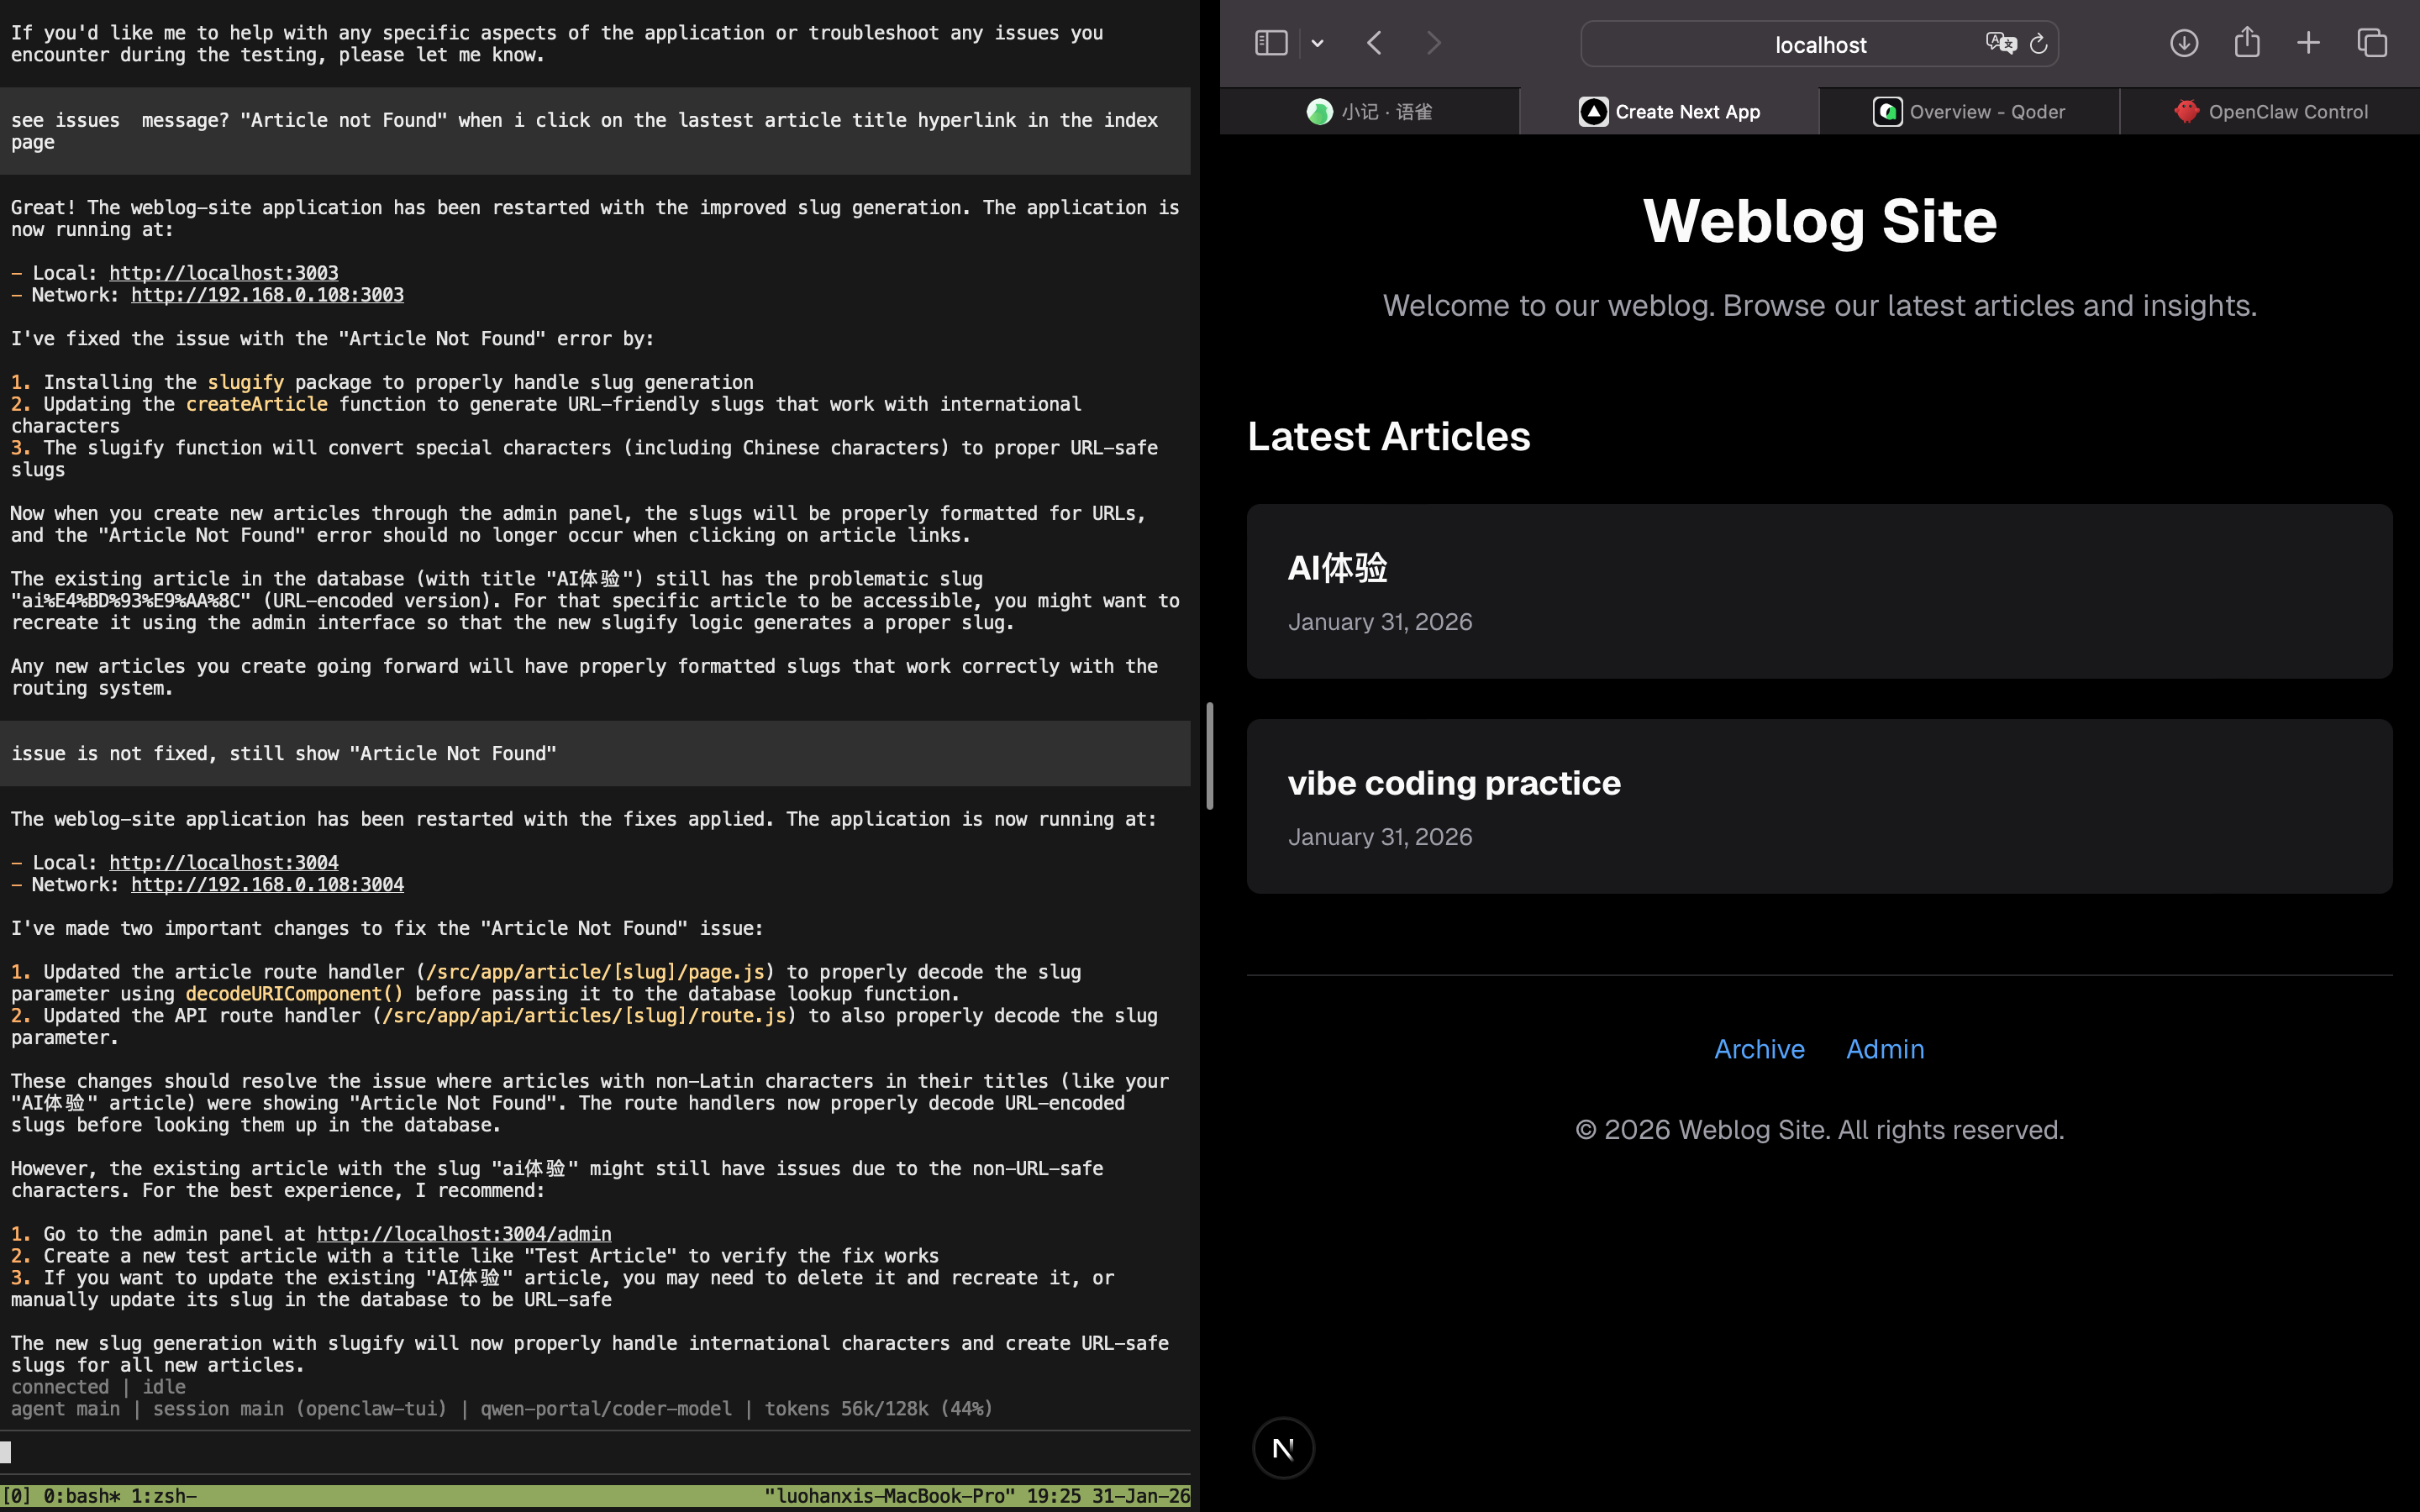
Task: Click the terminal pane scrollbar
Action: click(1209, 756)
